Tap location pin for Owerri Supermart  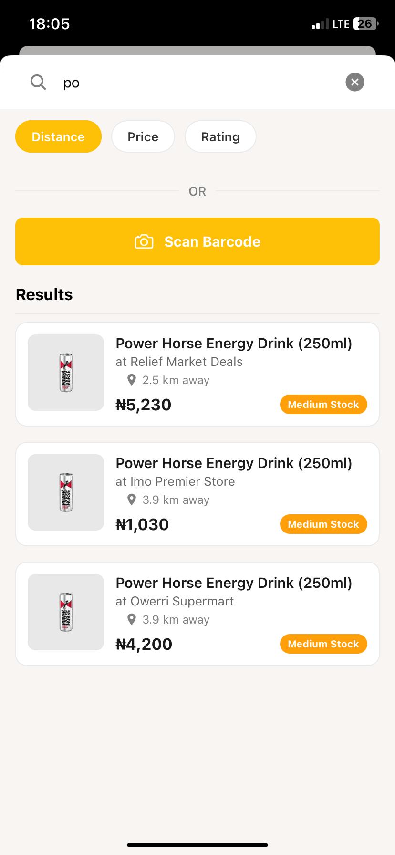[x=132, y=619]
